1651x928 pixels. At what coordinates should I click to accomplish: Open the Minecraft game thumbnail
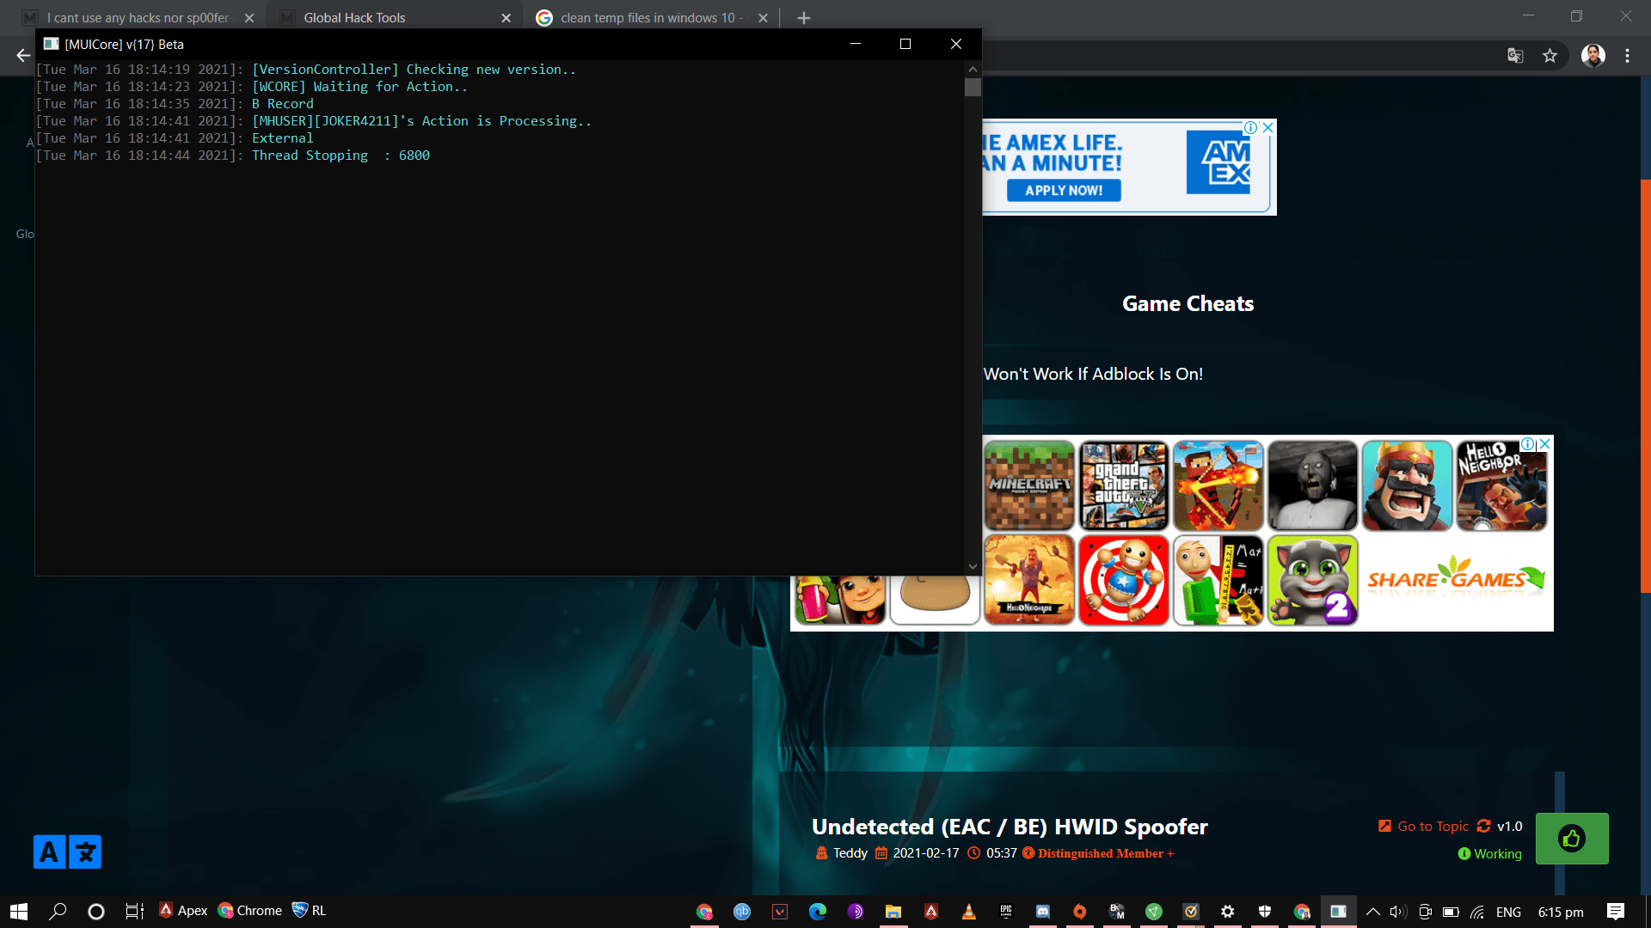pyautogui.click(x=1029, y=485)
